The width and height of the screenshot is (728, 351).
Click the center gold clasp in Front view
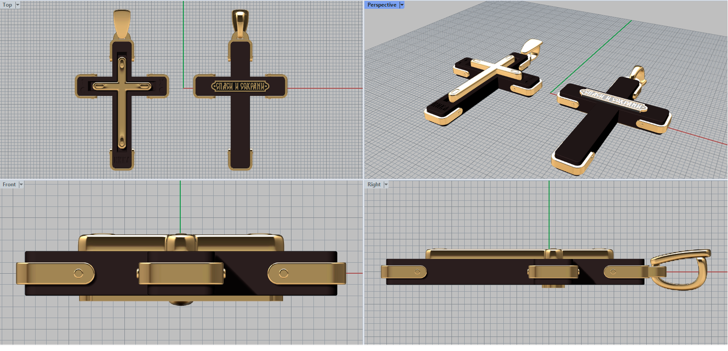pyautogui.click(x=181, y=273)
